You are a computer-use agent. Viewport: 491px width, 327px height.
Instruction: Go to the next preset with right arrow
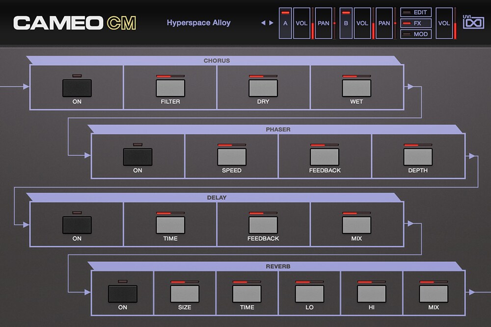271,23
